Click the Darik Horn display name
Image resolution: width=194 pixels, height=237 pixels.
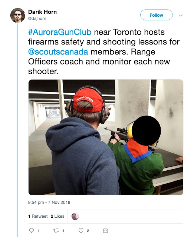[x=42, y=12]
